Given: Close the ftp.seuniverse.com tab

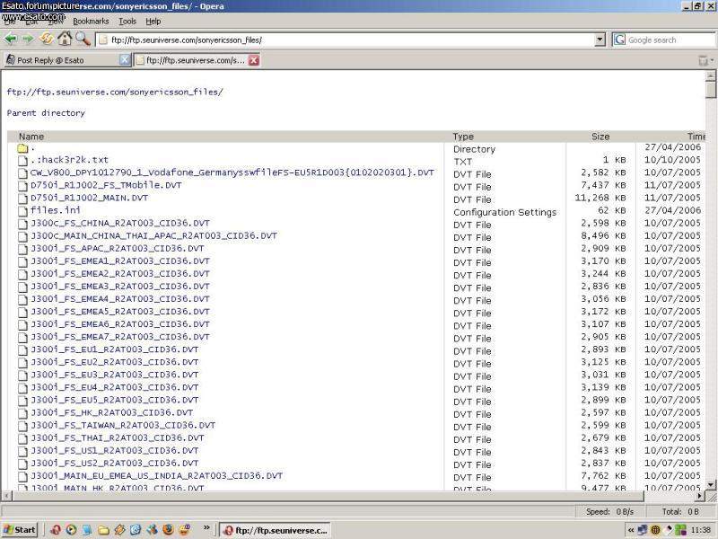Looking at the screenshot, I should coord(254,60).
